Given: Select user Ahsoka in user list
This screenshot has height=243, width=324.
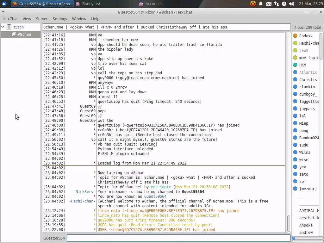Looking at the screenshot, I should [x=306, y=225].
